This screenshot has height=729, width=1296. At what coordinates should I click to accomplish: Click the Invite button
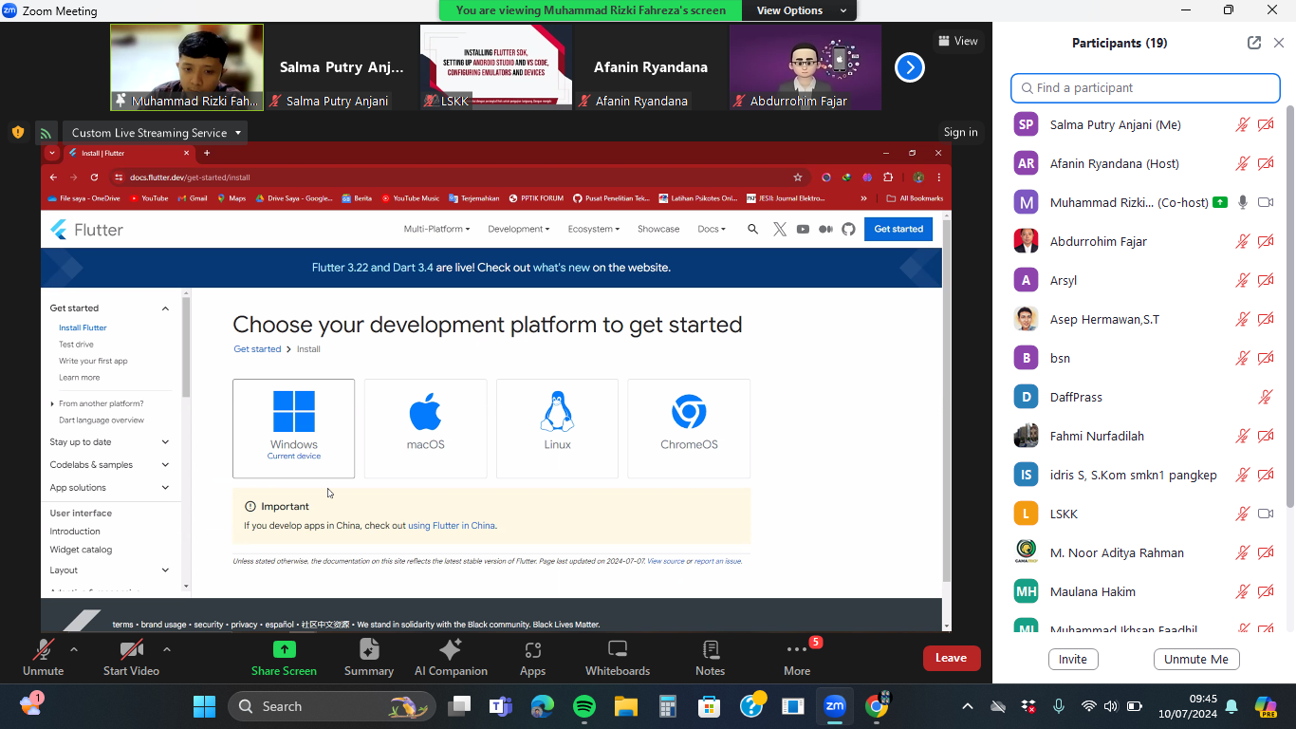[x=1073, y=659]
